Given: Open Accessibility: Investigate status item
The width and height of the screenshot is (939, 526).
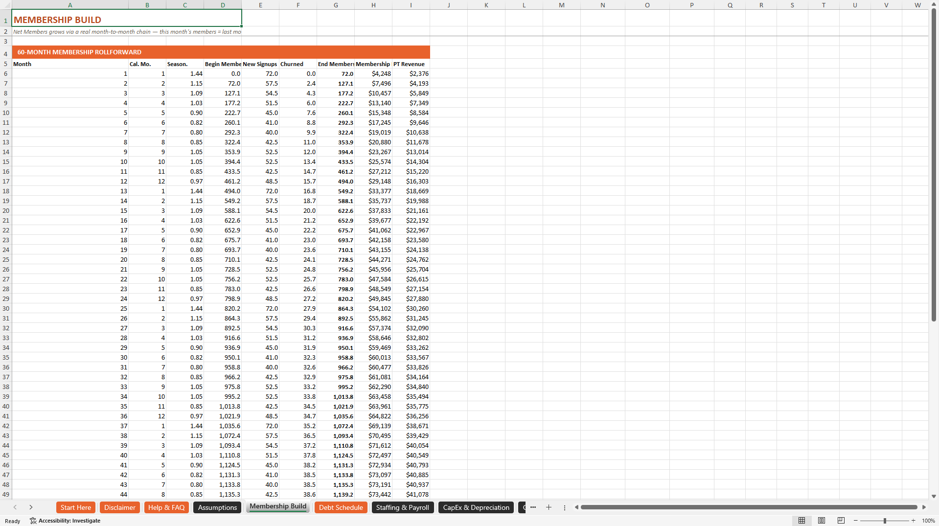Looking at the screenshot, I should click(65, 521).
